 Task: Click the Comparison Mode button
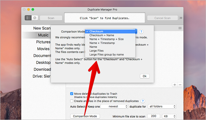pos(85,116)
